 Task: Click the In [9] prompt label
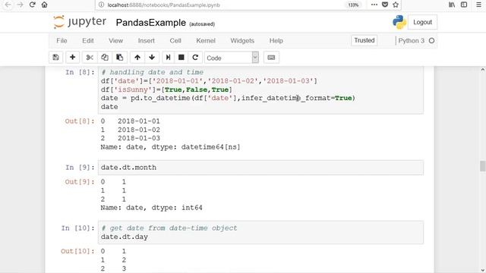click(x=80, y=168)
